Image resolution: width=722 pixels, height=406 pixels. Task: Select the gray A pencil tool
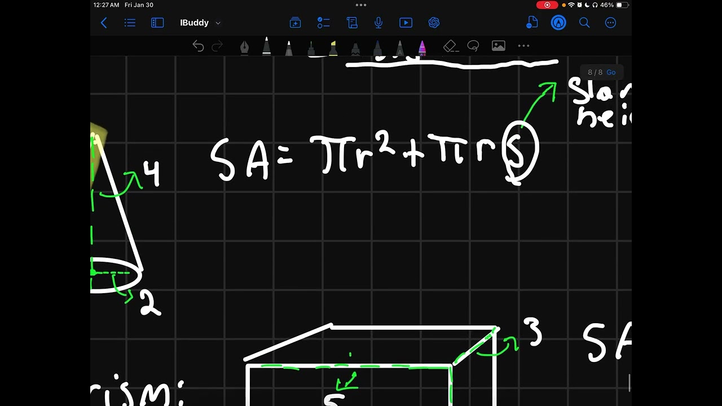[x=399, y=47]
